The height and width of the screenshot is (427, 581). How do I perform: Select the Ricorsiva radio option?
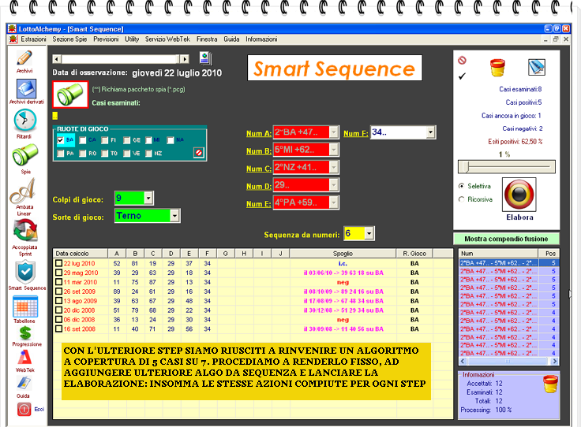point(461,199)
